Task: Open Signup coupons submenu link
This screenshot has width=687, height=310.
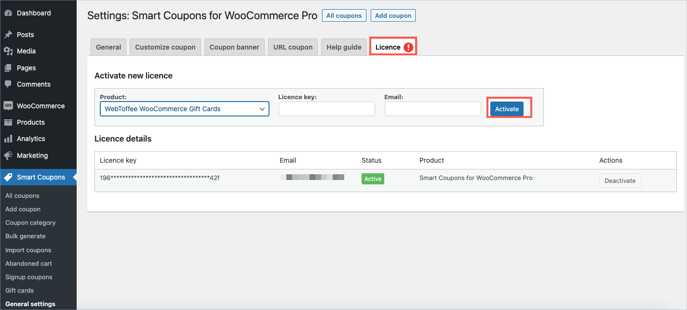Action: point(29,277)
